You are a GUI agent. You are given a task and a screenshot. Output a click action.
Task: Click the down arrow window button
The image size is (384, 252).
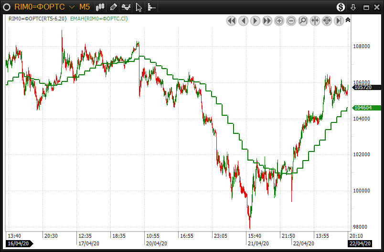point(353,7)
